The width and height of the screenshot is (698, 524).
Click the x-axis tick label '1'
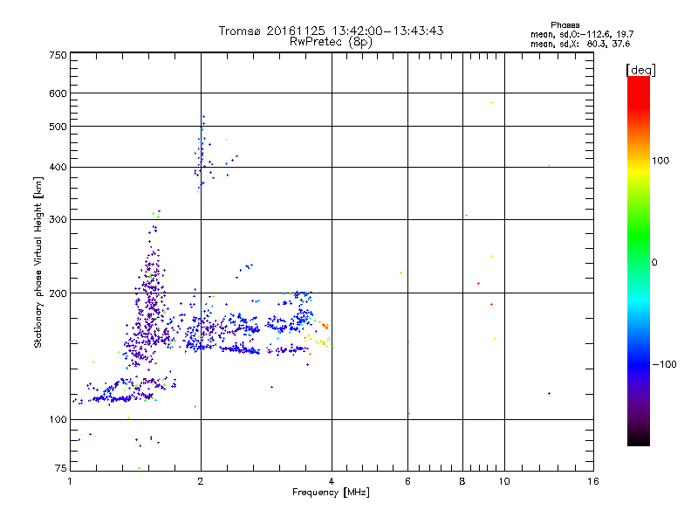pos(70,481)
